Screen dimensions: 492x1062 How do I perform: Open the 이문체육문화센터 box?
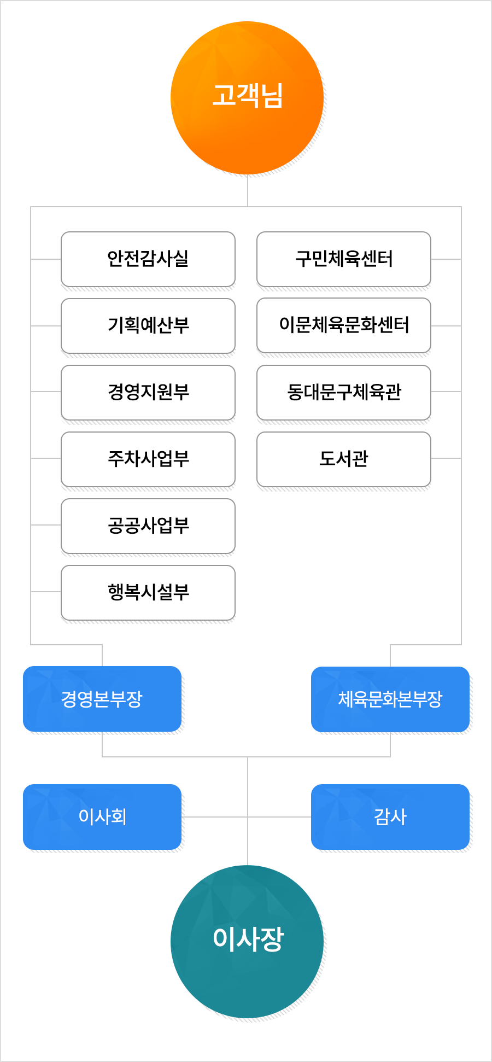coord(344,325)
